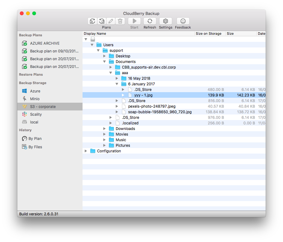This screenshot has height=242, width=283.
Task: Click the Feedback smiley icon
Action: [x=183, y=21]
